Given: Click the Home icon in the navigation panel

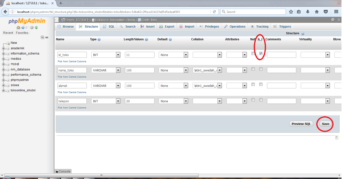Looking at the screenshot, I should point(18,27).
